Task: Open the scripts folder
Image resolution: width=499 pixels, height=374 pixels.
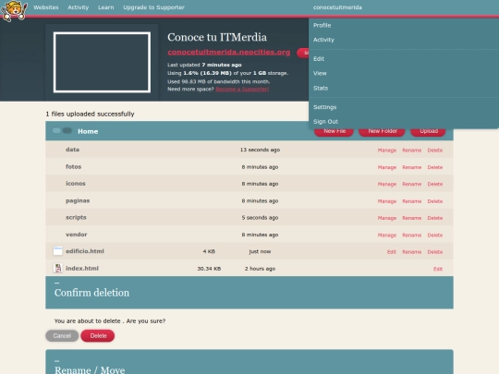Action: click(76, 218)
